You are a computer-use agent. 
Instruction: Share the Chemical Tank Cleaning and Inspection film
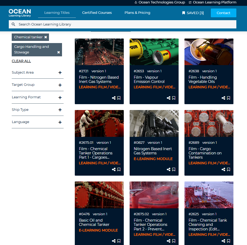point(223,241)
